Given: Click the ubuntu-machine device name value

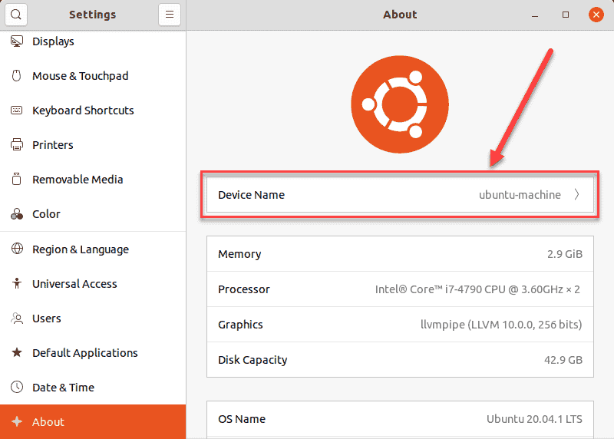Looking at the screenshot, I should [x=520, y=195].
